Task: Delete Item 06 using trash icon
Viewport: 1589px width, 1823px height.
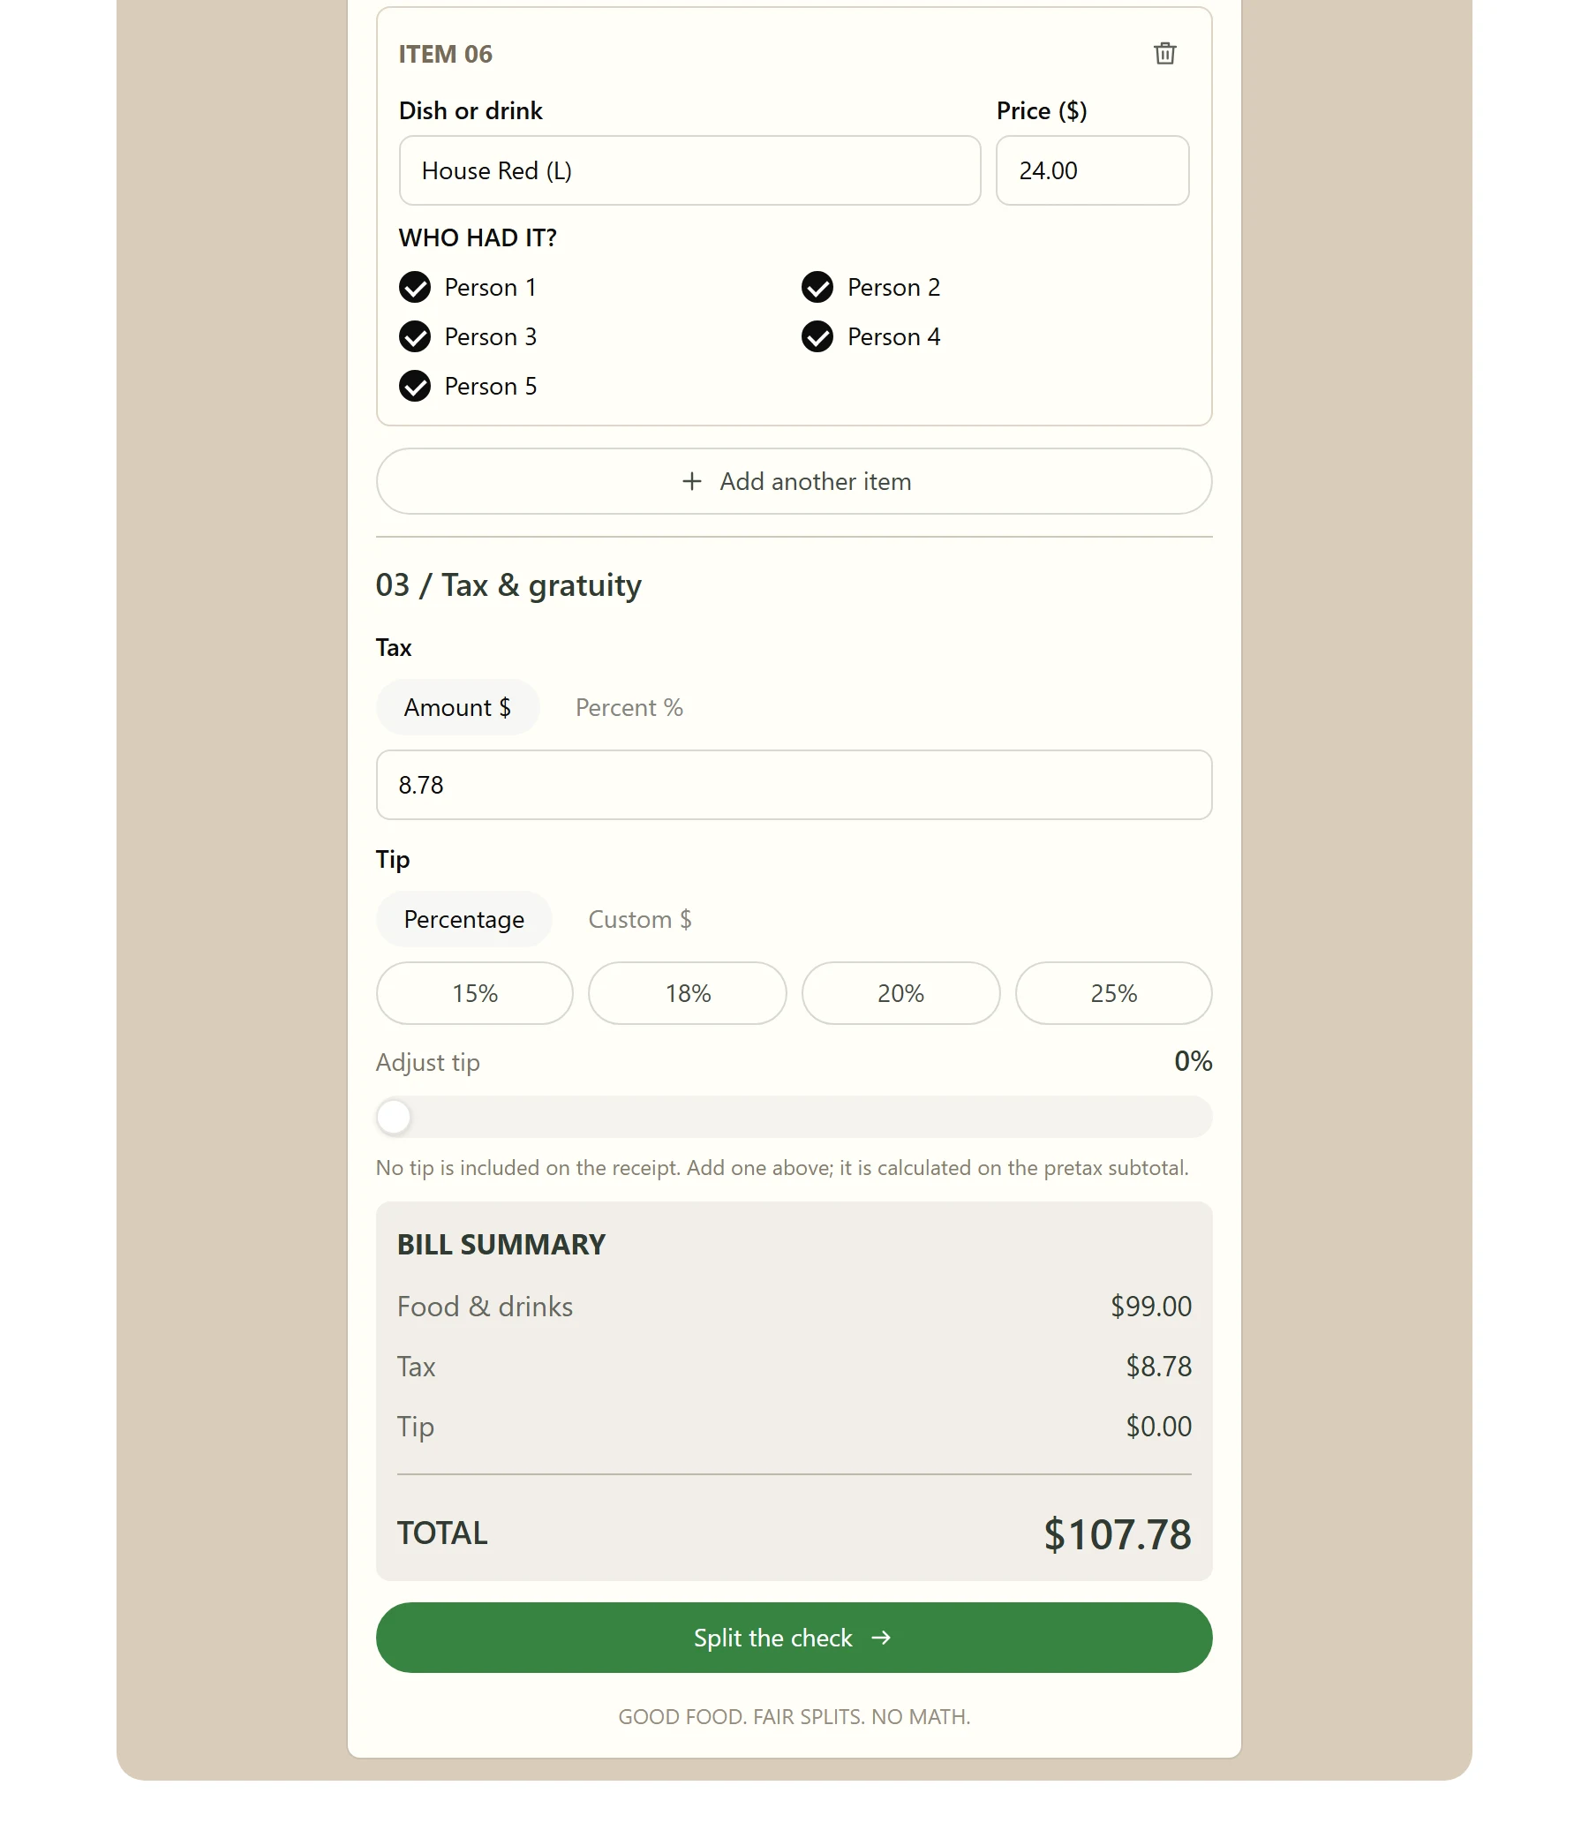Action: (x=1164, y=53)
